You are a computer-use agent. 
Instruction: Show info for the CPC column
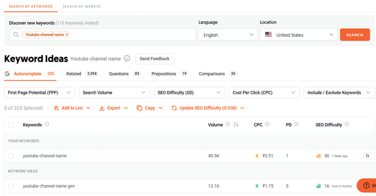coord(267,124)
